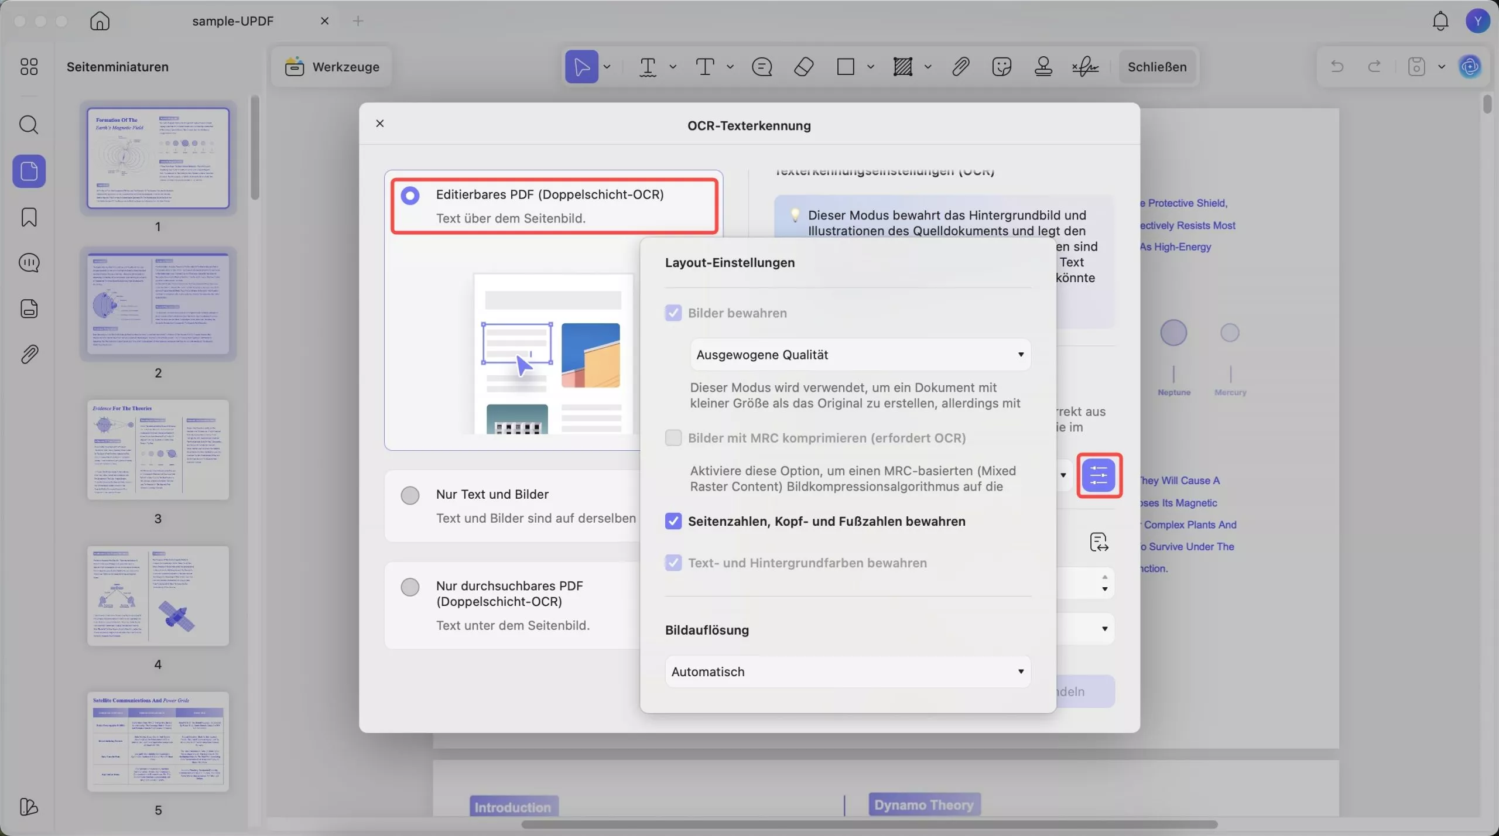Click the sticker icon in toolbar
Image resolution: width=1499 pixels, height=836 pixels.
click(1001, 67)
